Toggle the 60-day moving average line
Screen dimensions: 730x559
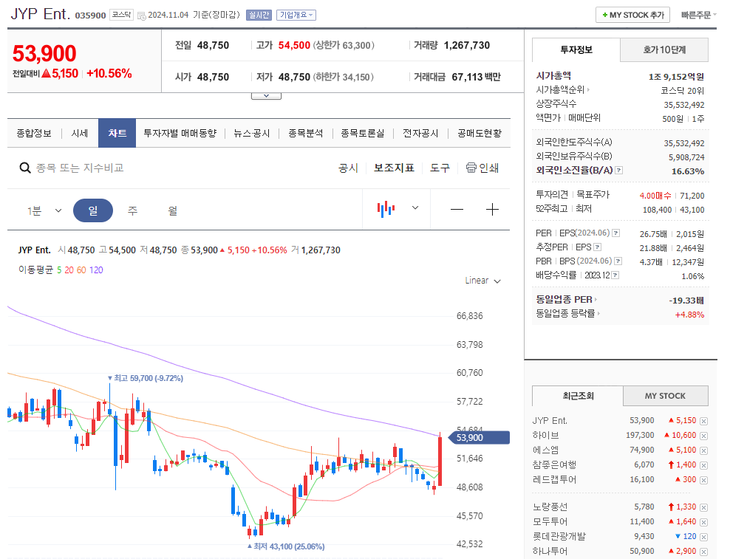pyautogui.click(x=81, y=270)
